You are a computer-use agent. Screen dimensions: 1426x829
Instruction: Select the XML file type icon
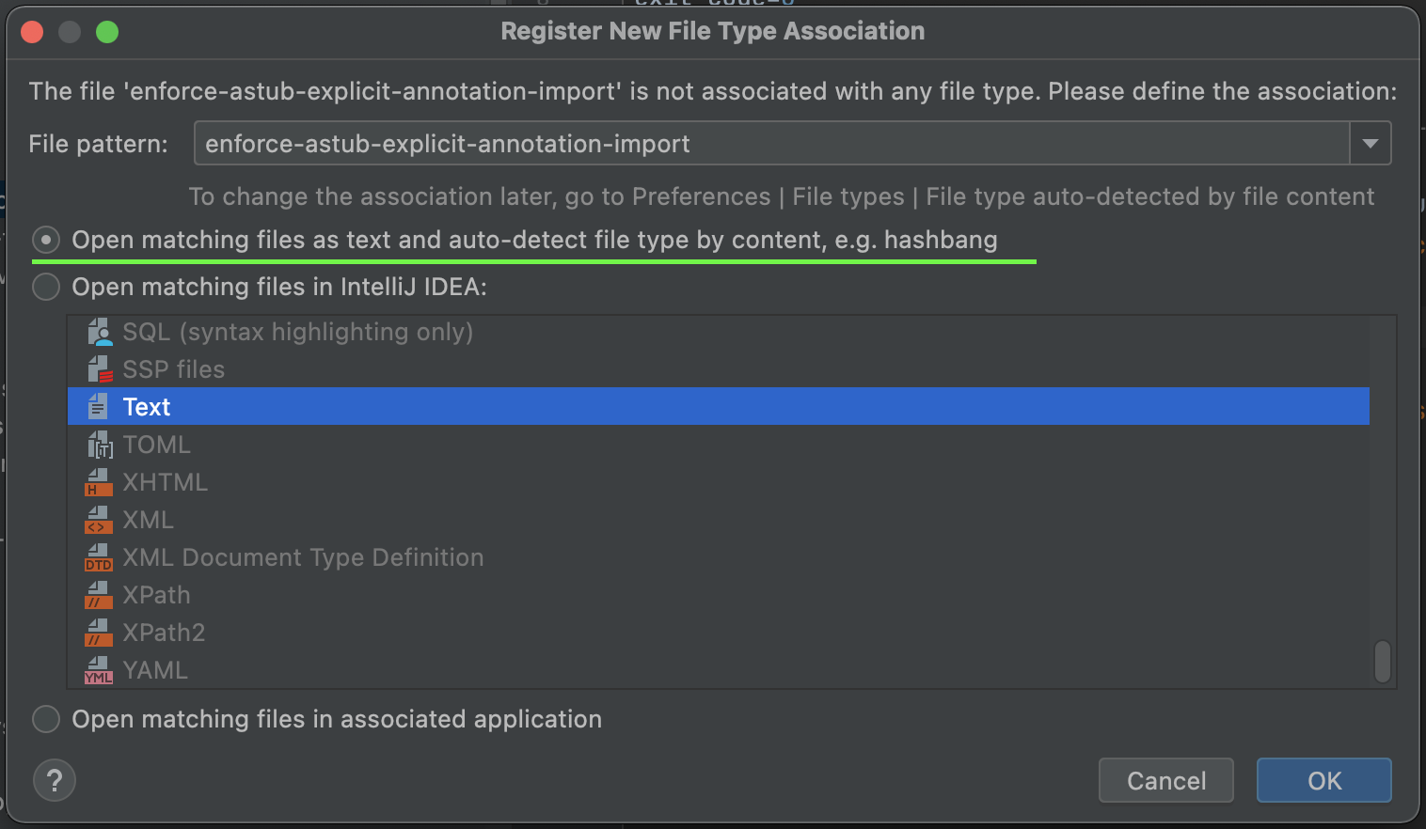coord(98,519)
